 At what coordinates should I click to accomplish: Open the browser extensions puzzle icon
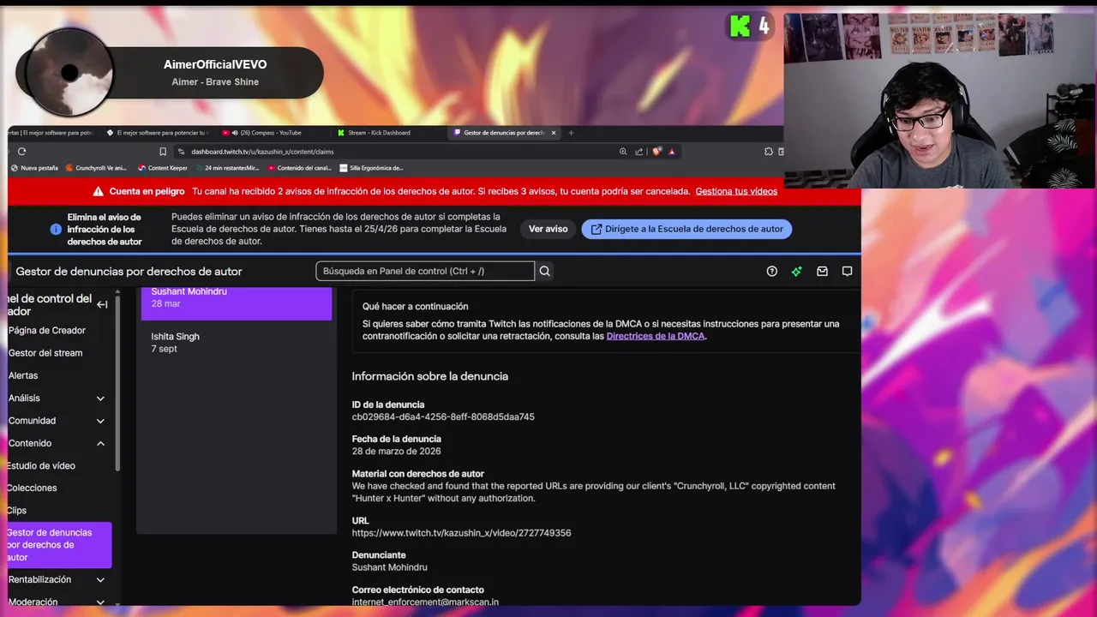(769, 152)
